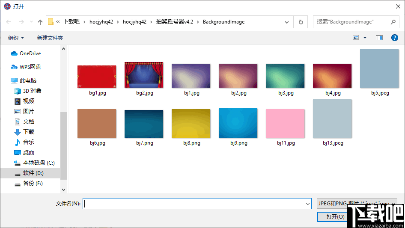
Task: Select bj4.jpg red-orange thumbnail
Action: [x=332, y=76]
